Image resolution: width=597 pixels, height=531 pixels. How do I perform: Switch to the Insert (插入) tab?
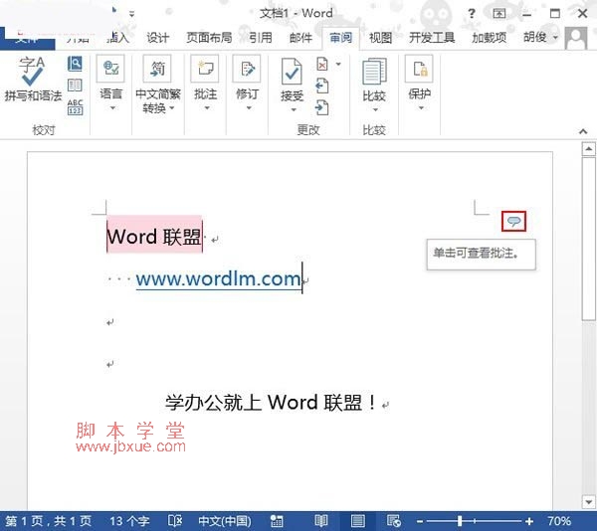click(117, 38)
